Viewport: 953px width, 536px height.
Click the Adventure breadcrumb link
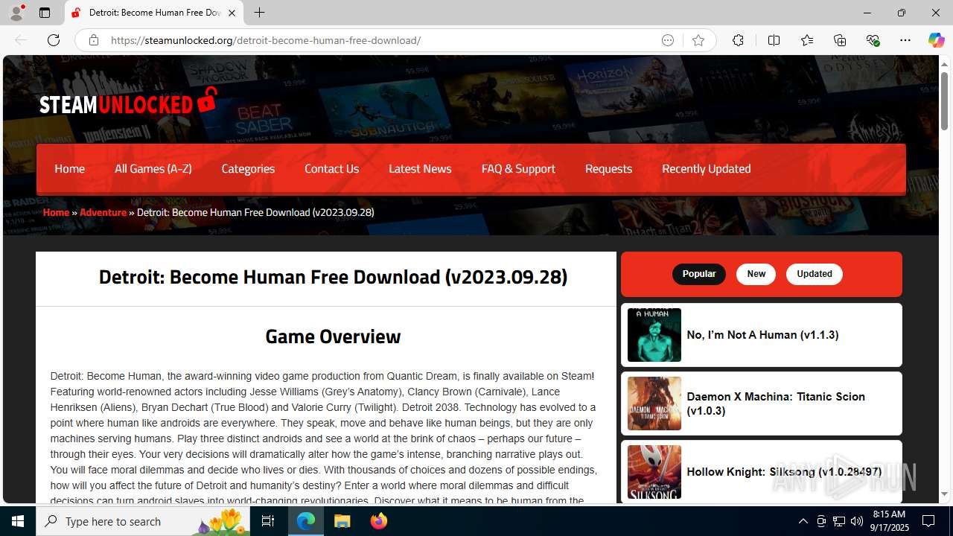click(103, 212)
